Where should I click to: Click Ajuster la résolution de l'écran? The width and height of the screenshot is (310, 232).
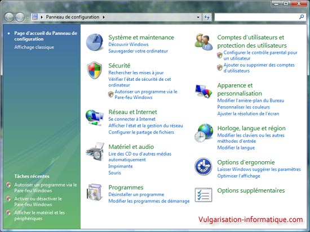pos(248,113)
